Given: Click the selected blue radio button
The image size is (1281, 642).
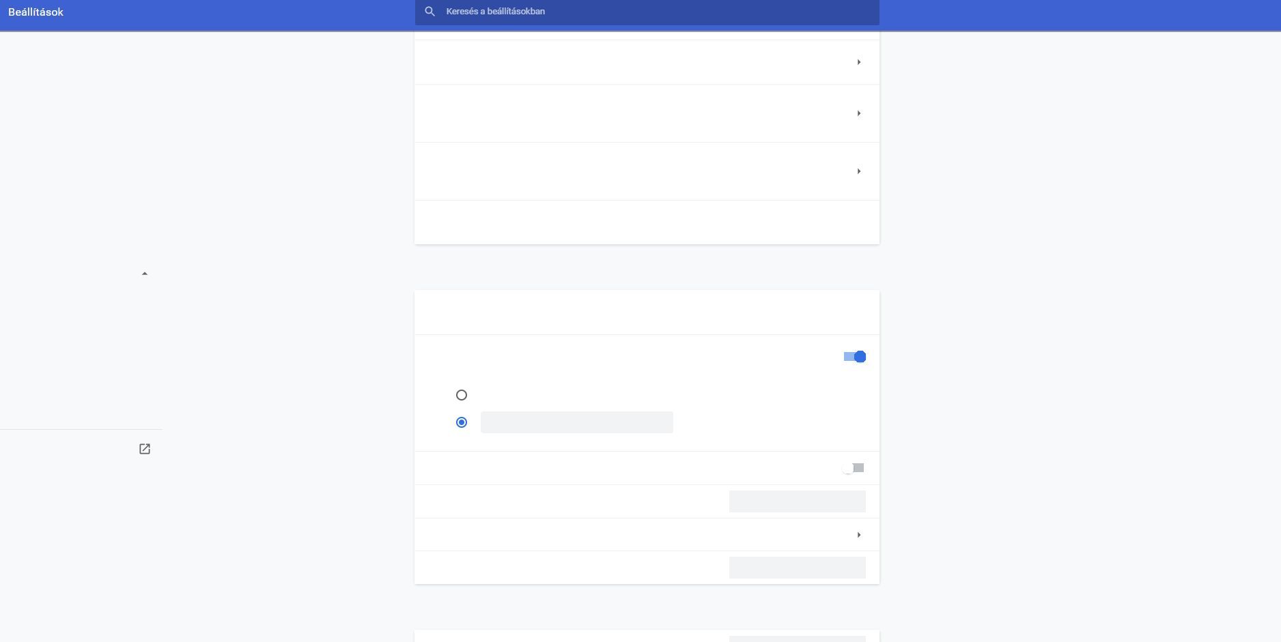Looking at the screenshot, I should coord(462,422).
